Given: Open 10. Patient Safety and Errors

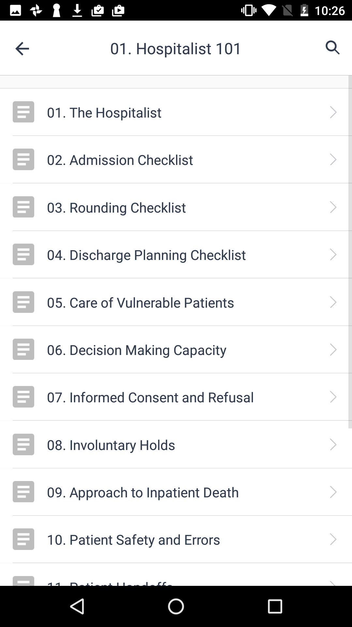Looking at the screenshot, I should click(x=176, y=539).
